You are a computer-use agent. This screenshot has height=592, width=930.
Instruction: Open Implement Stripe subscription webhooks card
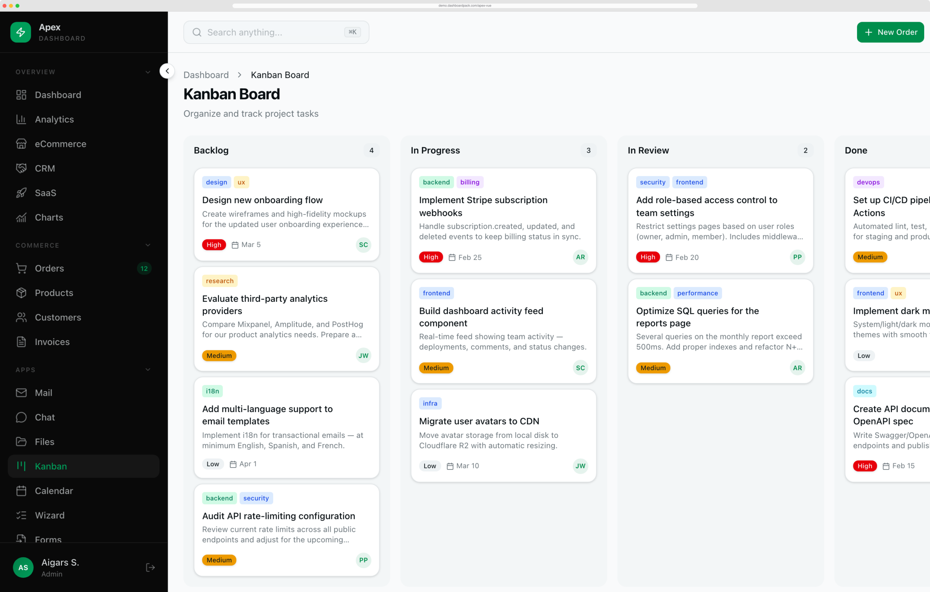pyautogui.click(x=504, y=221)
